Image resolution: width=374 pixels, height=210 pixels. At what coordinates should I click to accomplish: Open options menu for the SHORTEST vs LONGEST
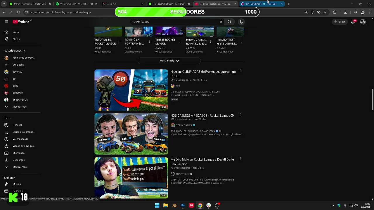[x=241, y=41]
